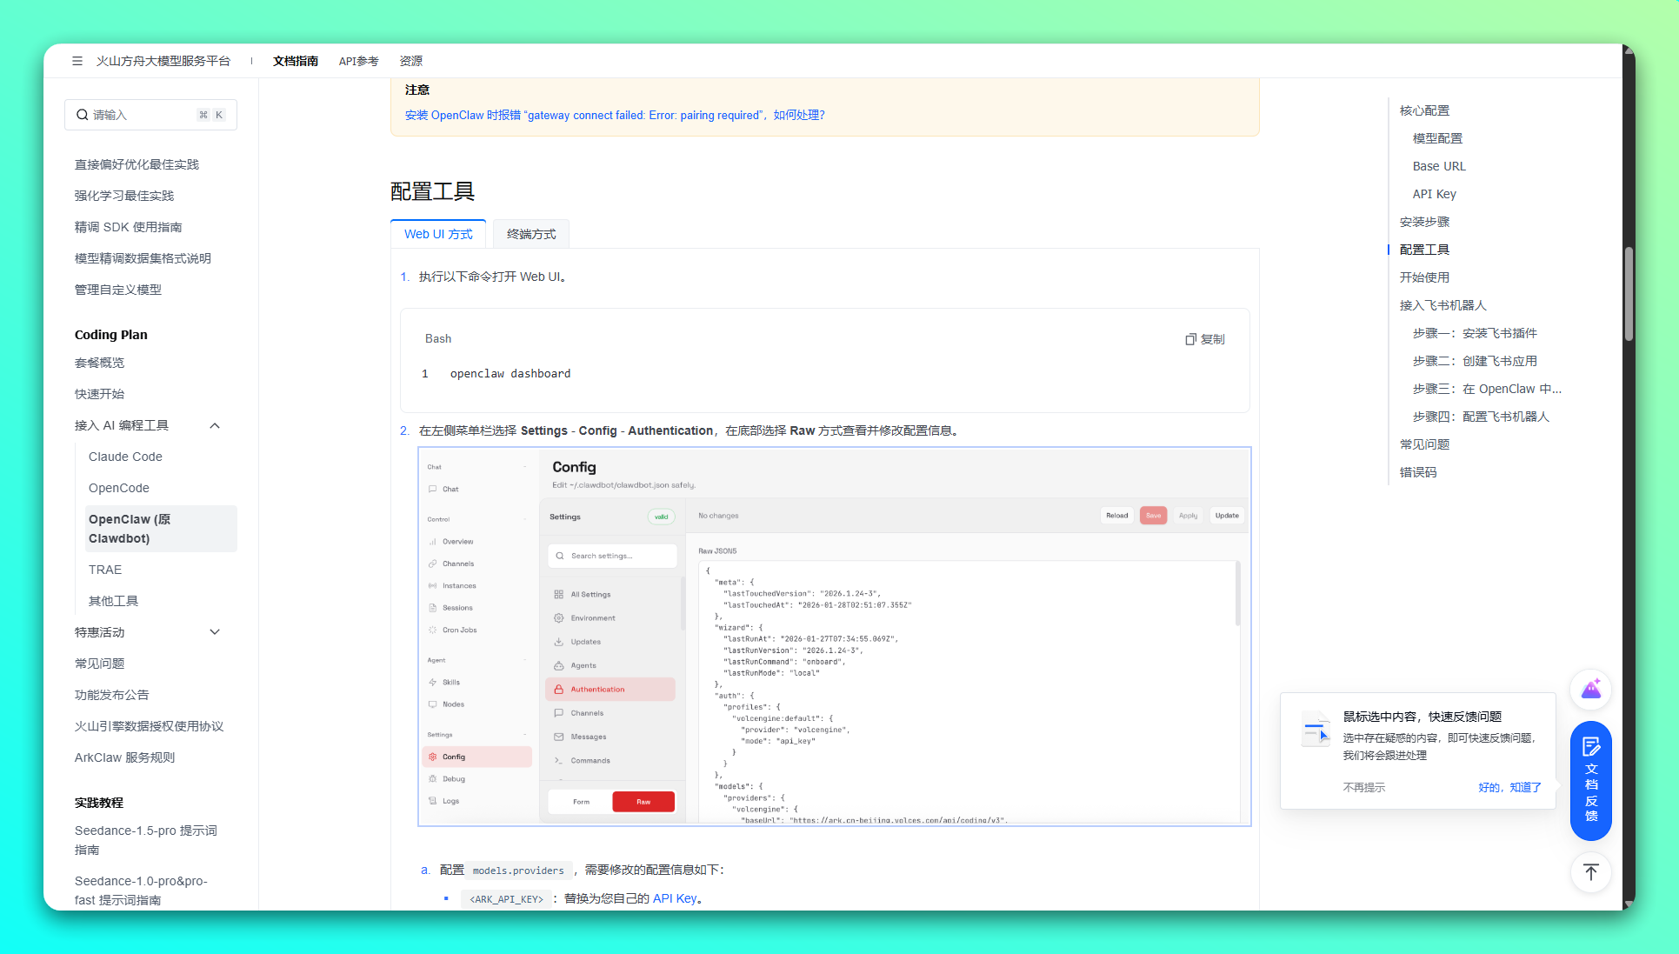Click 好的，知道了 in the feedback popup
Screen dimensions: 1679x954
1509,787
